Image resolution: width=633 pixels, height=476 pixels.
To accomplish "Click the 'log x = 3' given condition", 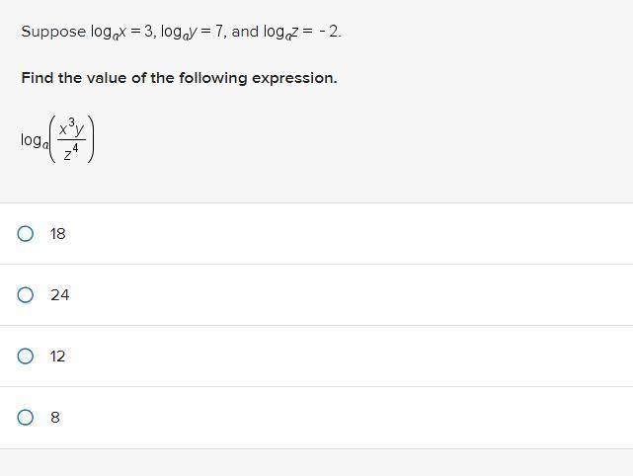I will [121, 32].
